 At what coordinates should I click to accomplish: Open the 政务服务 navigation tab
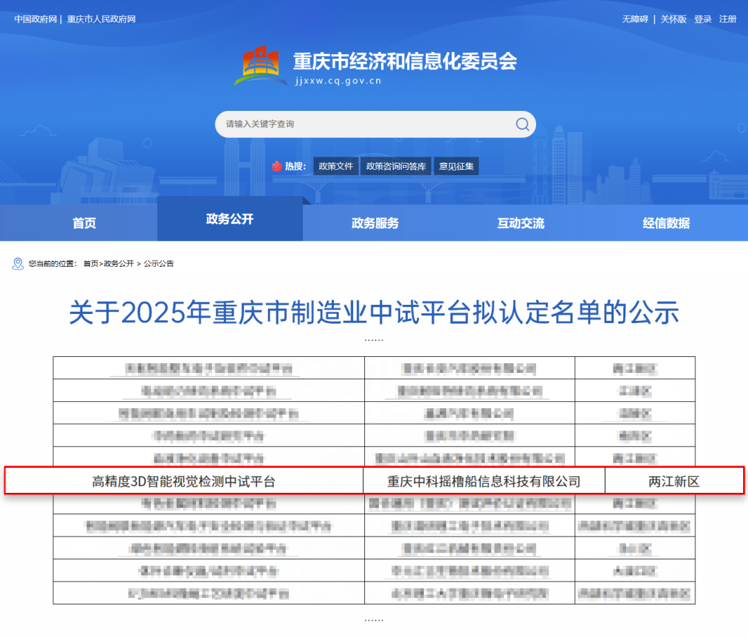point(375,223)
